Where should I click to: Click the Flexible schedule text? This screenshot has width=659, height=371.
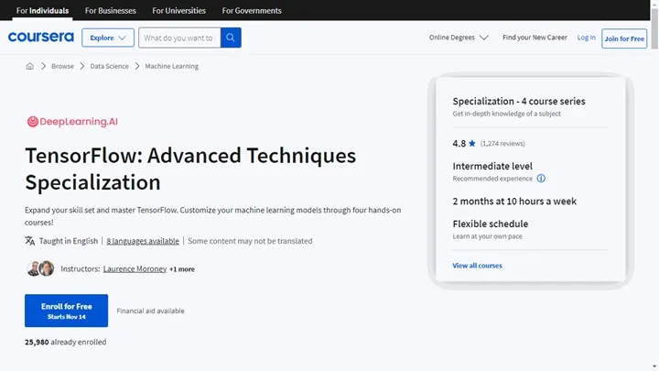click(x=491, y=224)
